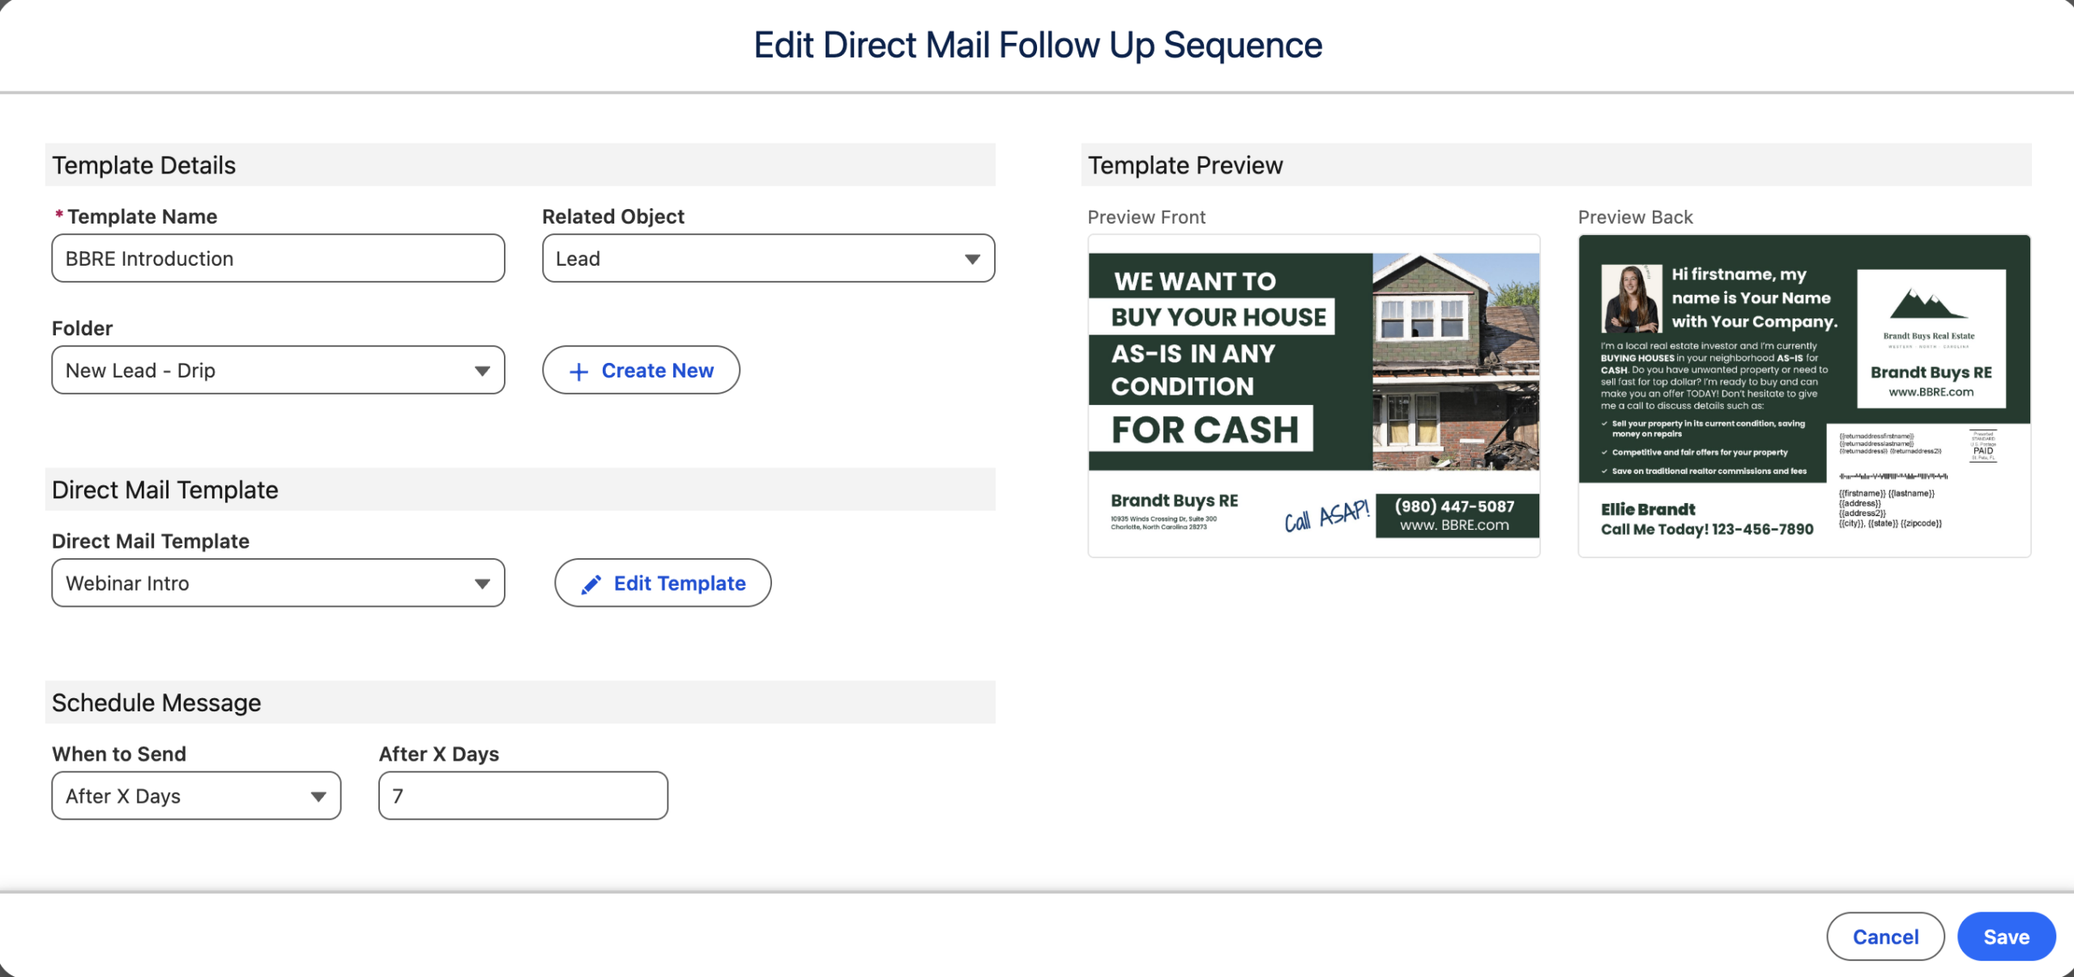Image resolution: width=2074 pixels, height=977 pixels.
Task: Click the plus icon on Create New
Action: pyautogui.click(x=578, y=372)
